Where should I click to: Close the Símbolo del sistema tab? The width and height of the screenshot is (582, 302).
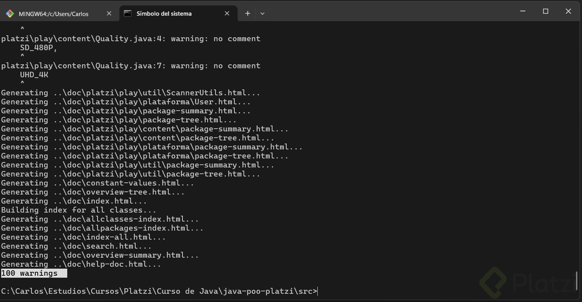click(x=227, y=13)
